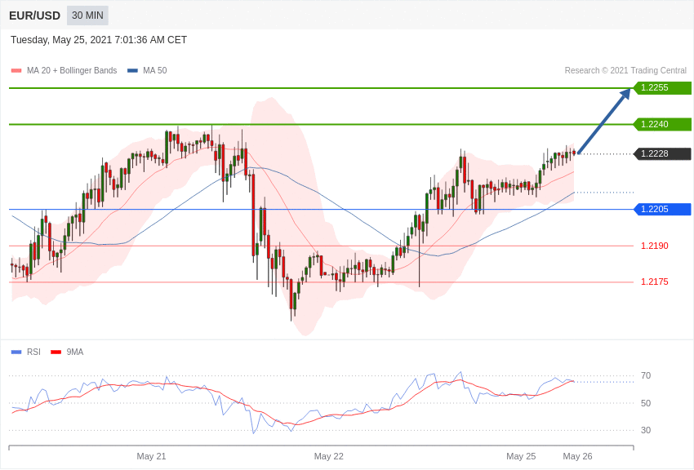Click the MA 20 + Bollinger Bands legend label
This screenshot has width=694, height=470.
point(72,70)
